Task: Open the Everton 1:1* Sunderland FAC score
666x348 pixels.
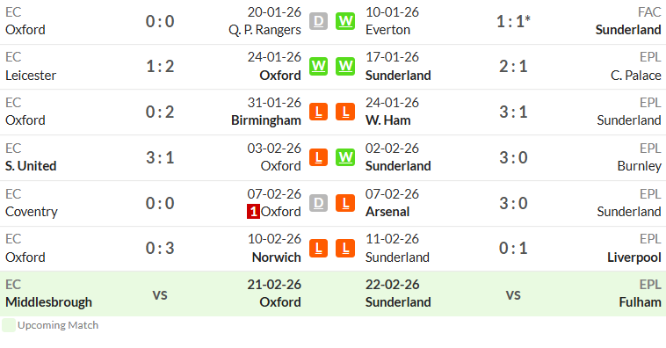Action: click(513, 21)
